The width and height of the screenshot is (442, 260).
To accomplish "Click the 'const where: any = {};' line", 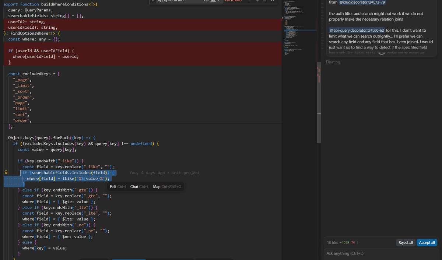I will (x=34, y=39).
